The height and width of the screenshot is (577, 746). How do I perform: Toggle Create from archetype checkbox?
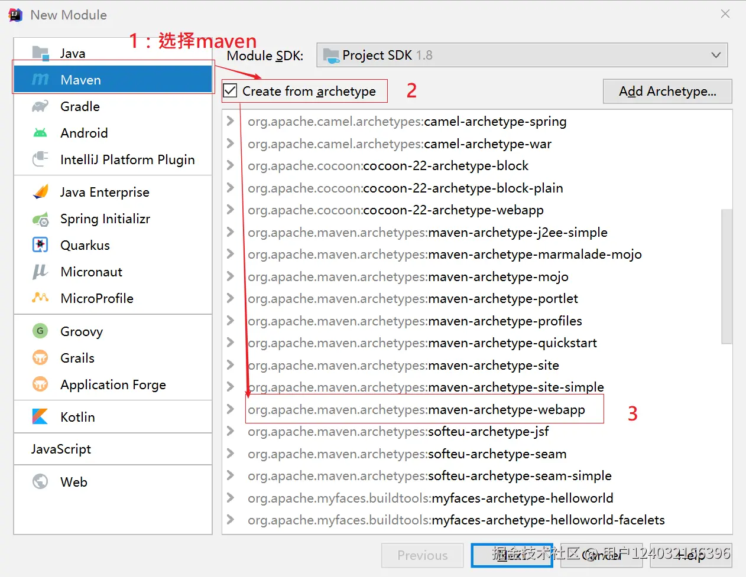231,91
